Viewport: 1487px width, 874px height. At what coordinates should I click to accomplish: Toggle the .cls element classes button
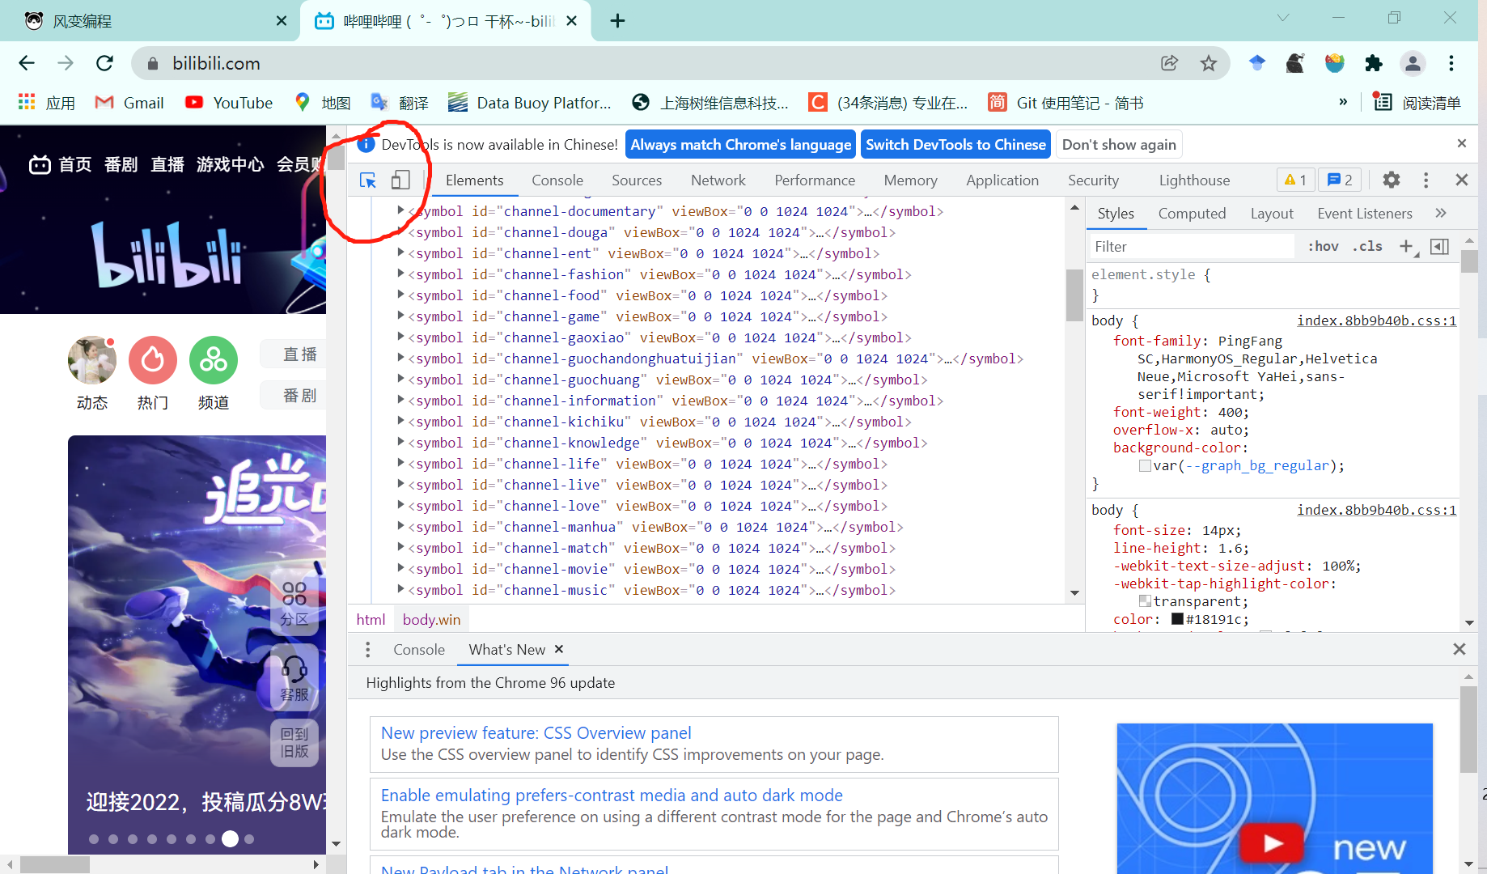pos(1367,246)
